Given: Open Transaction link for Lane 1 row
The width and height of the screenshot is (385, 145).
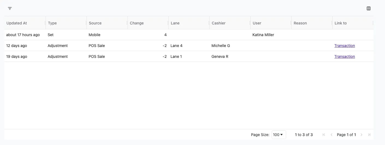Looking at the screenshot, I should click(345, 56).
